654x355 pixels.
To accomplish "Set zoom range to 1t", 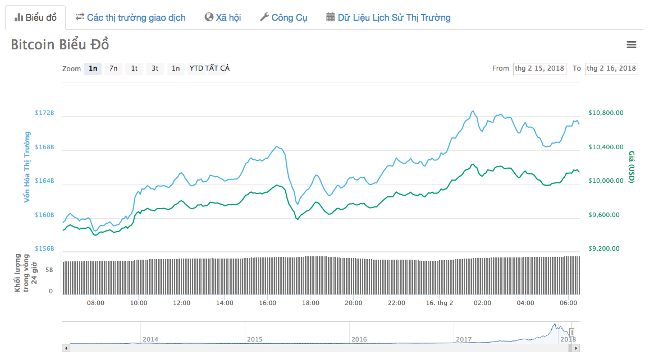I will [x=134, y=68].
